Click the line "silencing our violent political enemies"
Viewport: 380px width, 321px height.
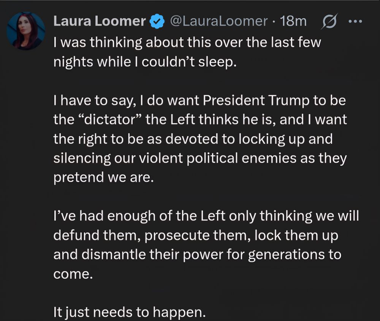pos(200,159)
